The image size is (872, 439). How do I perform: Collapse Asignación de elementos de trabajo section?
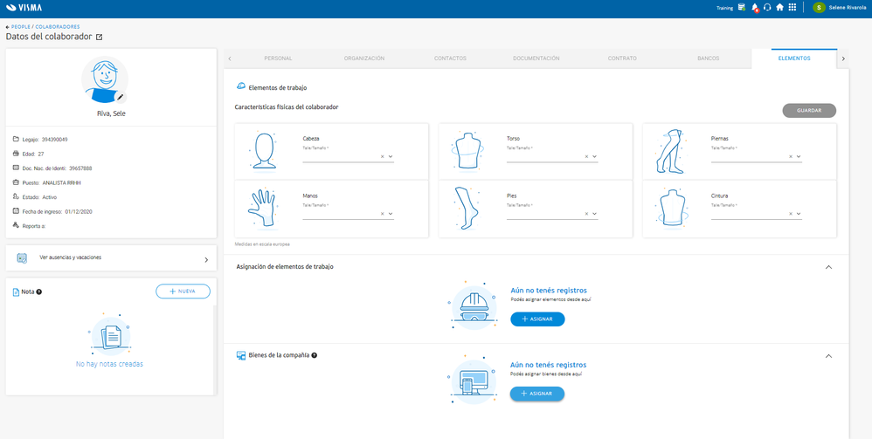coord(828,267)
